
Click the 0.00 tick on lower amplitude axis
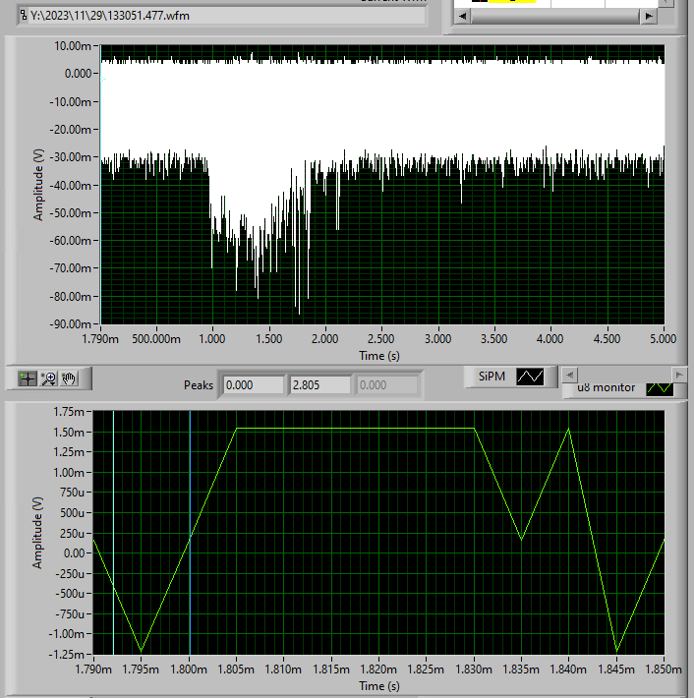(74, 553)
